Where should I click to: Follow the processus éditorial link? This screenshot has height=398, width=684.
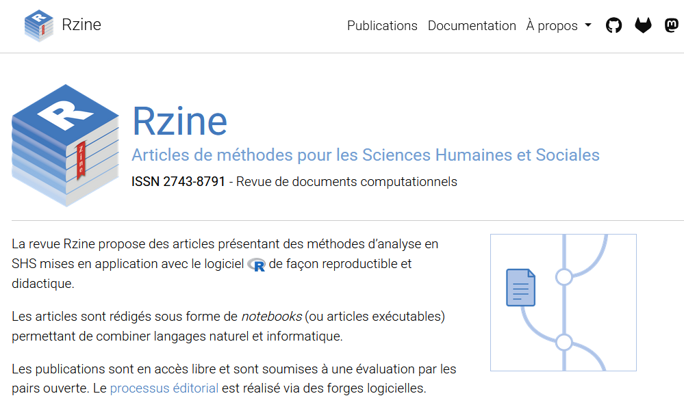[x=164, y=388]
